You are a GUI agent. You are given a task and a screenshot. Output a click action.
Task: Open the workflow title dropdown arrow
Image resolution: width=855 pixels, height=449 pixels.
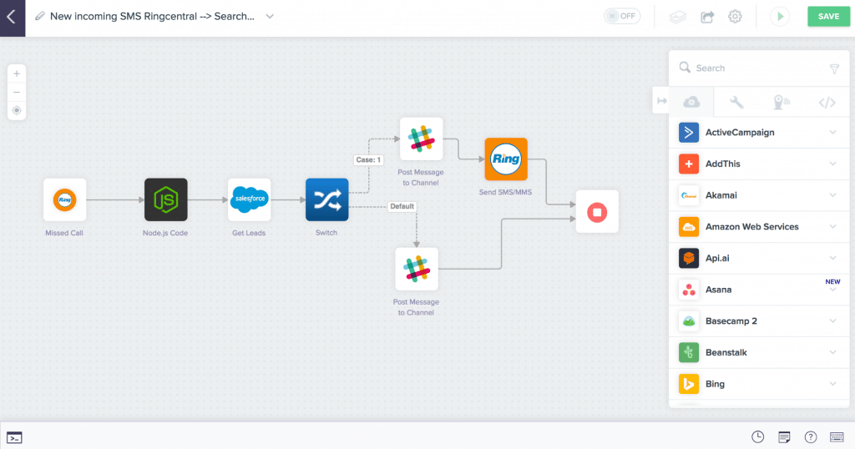click(270, 17)
